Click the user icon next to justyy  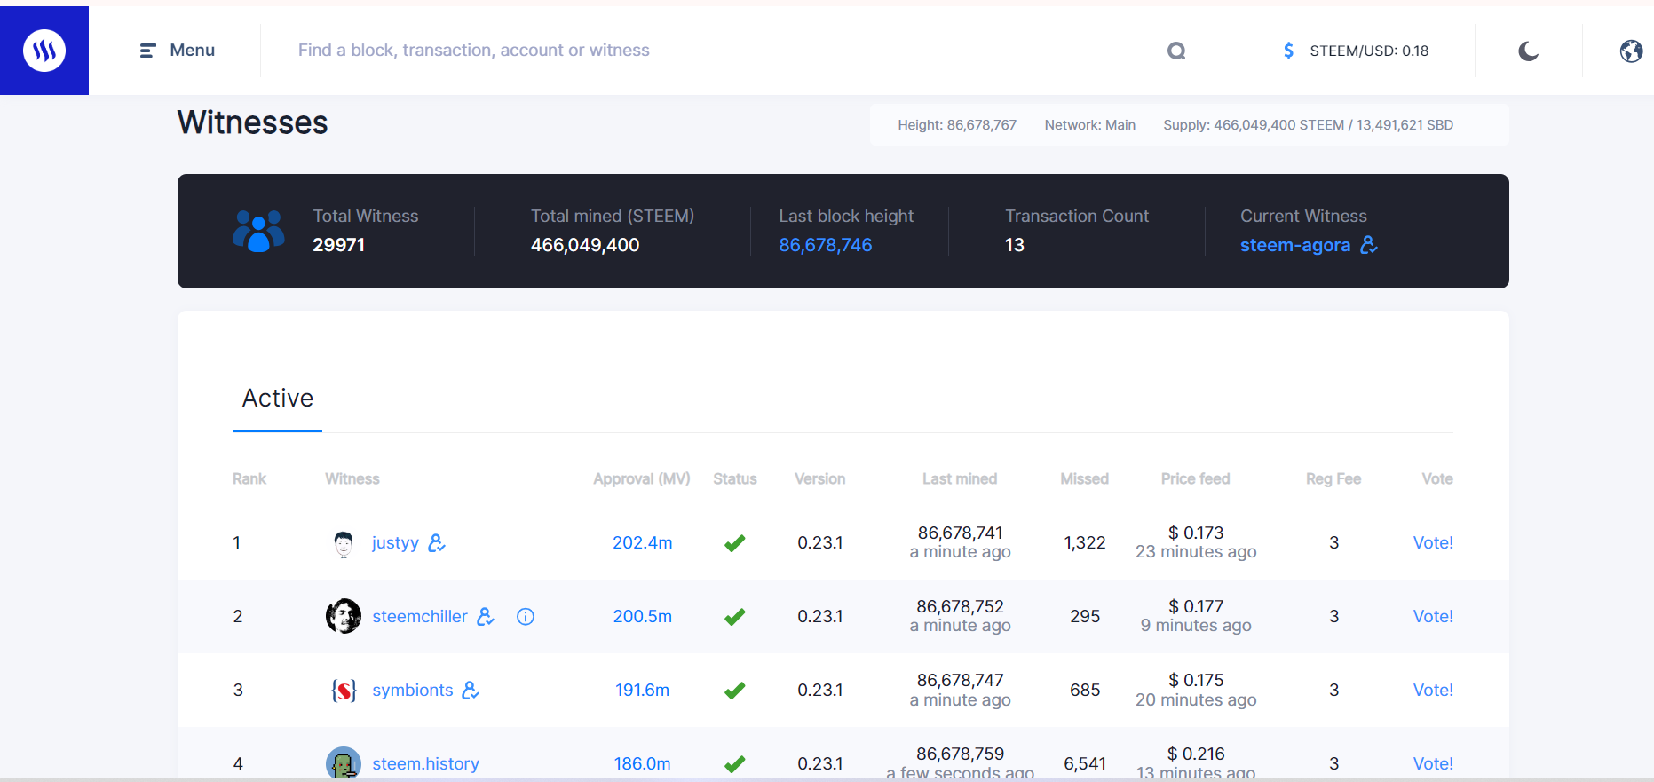[x=437, y=542]
